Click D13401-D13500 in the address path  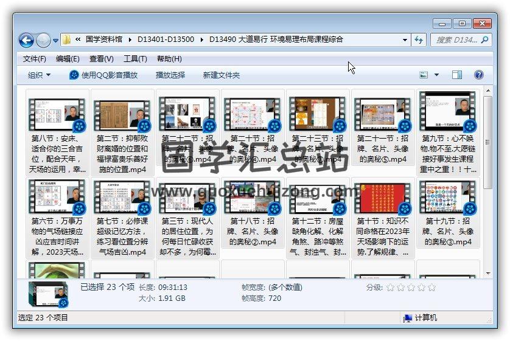pyautogui.click(x=166, y=40)
